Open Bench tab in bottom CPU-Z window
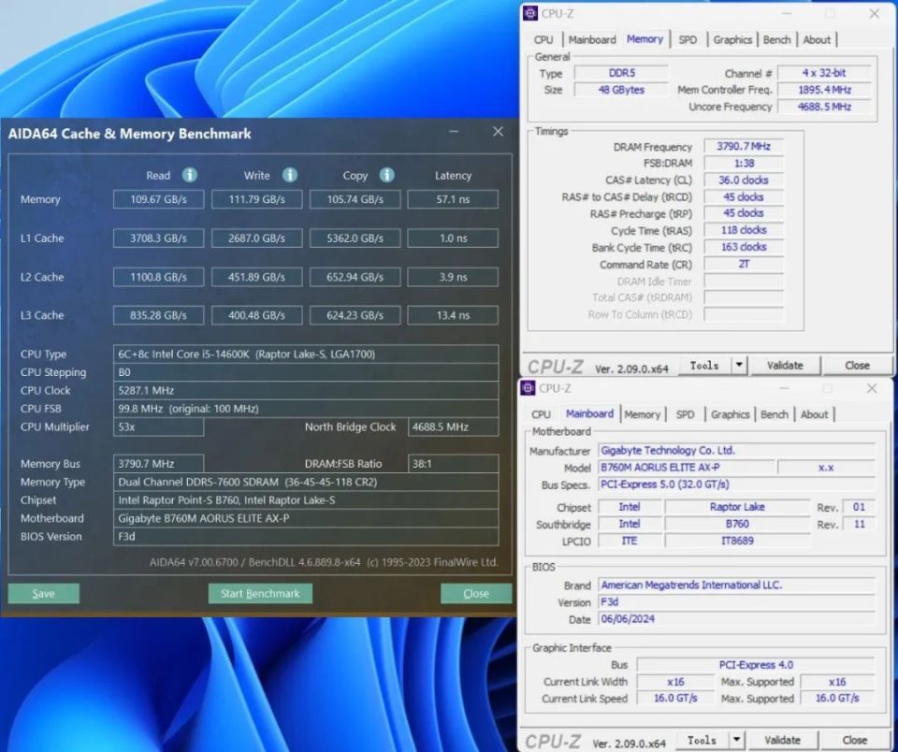 point(775,414)
